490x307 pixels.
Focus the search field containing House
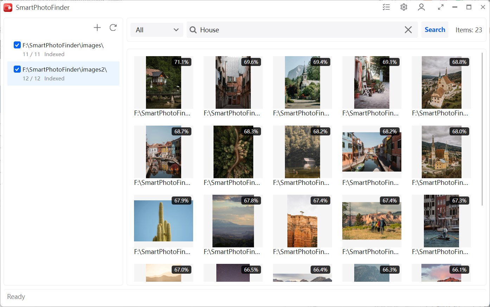tap(302, 30)
